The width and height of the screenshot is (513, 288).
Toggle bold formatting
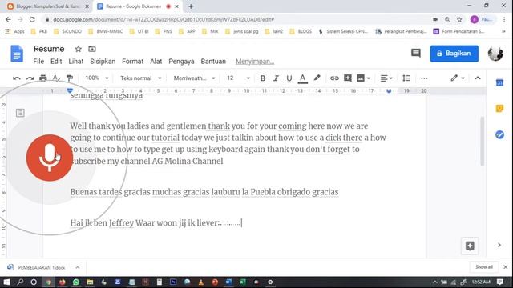click(262, 78)
